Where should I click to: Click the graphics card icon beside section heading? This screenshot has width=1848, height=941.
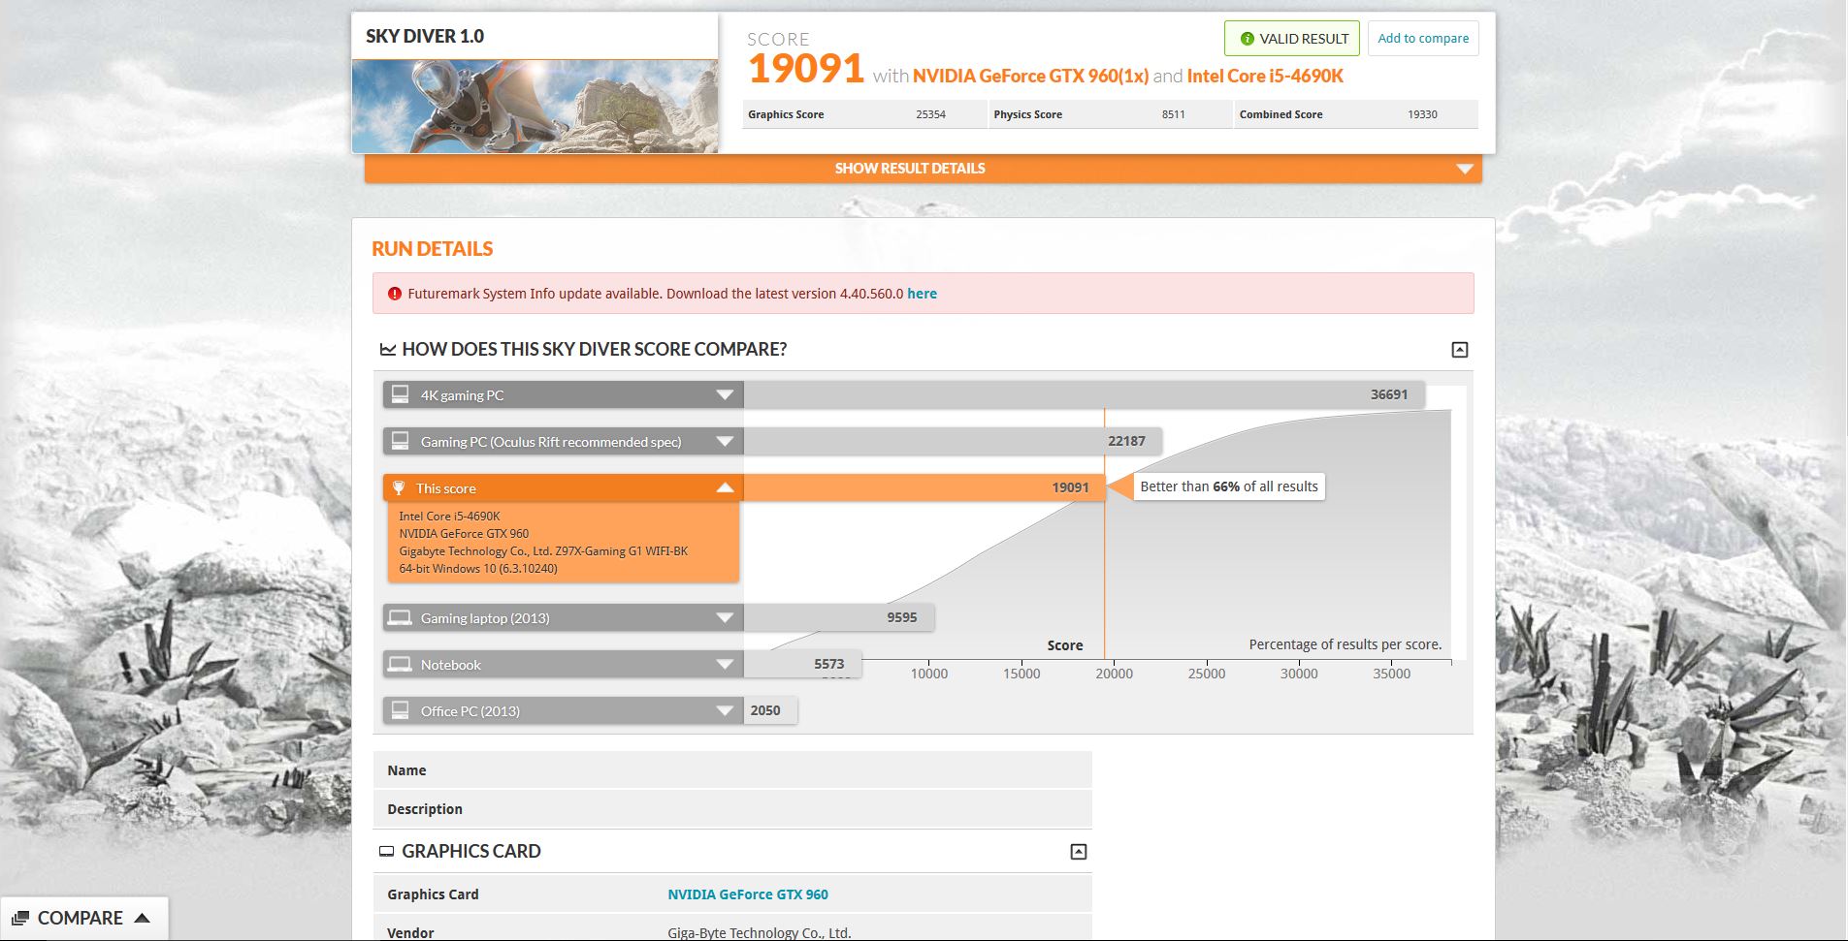386,852
